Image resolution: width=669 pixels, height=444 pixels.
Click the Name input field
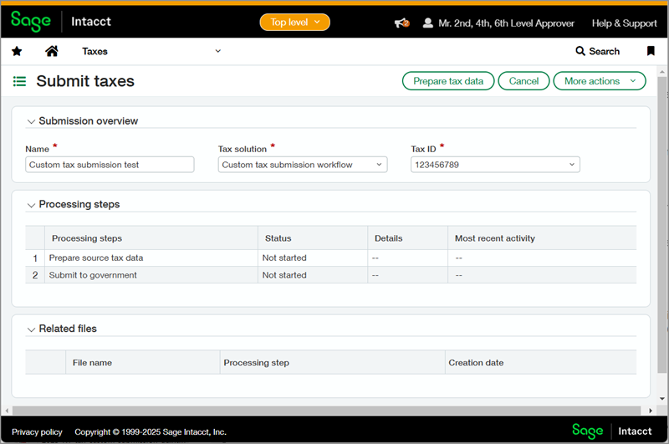[x=110, y=165]
